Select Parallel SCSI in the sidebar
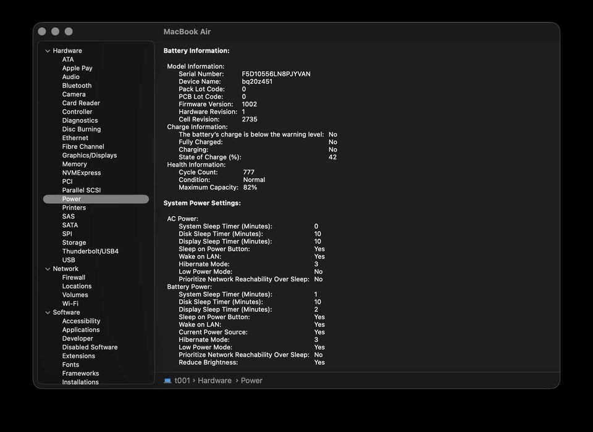The height and width of the screenshot is (432, 593). tap(82, 190)
